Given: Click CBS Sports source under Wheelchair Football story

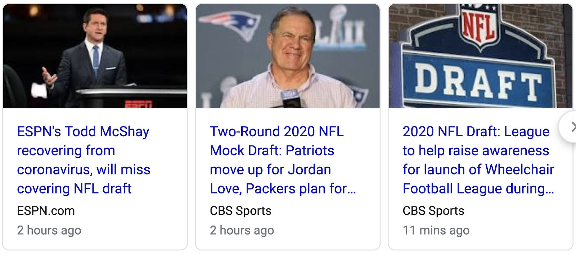Looking at the screenshot, I should tap(433, 211).
